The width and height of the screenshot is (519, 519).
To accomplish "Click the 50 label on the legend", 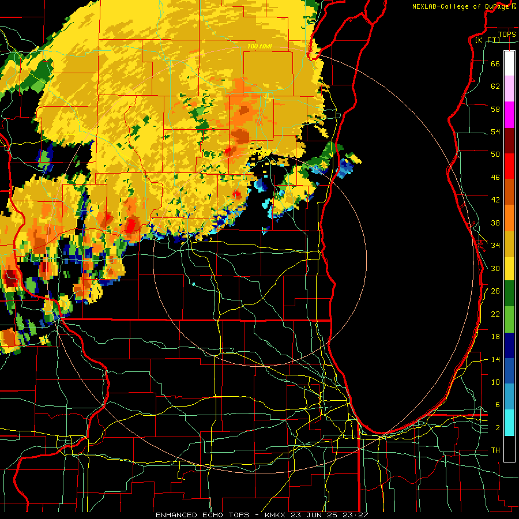I will (x=495, y=154).
